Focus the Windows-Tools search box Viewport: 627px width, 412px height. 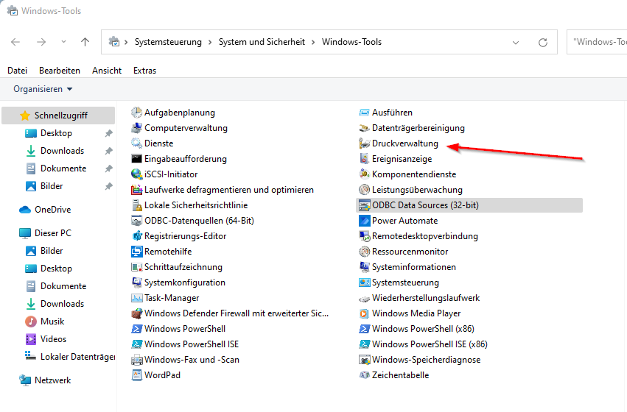click(597, 42)
